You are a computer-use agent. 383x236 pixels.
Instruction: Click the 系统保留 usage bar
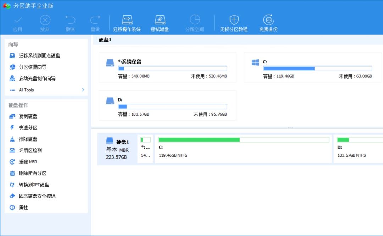coord(172,69)
